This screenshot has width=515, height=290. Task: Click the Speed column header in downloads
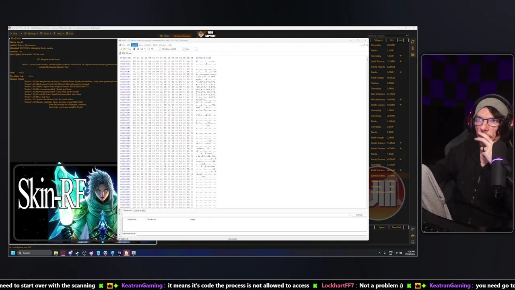[x=382, y=227]
